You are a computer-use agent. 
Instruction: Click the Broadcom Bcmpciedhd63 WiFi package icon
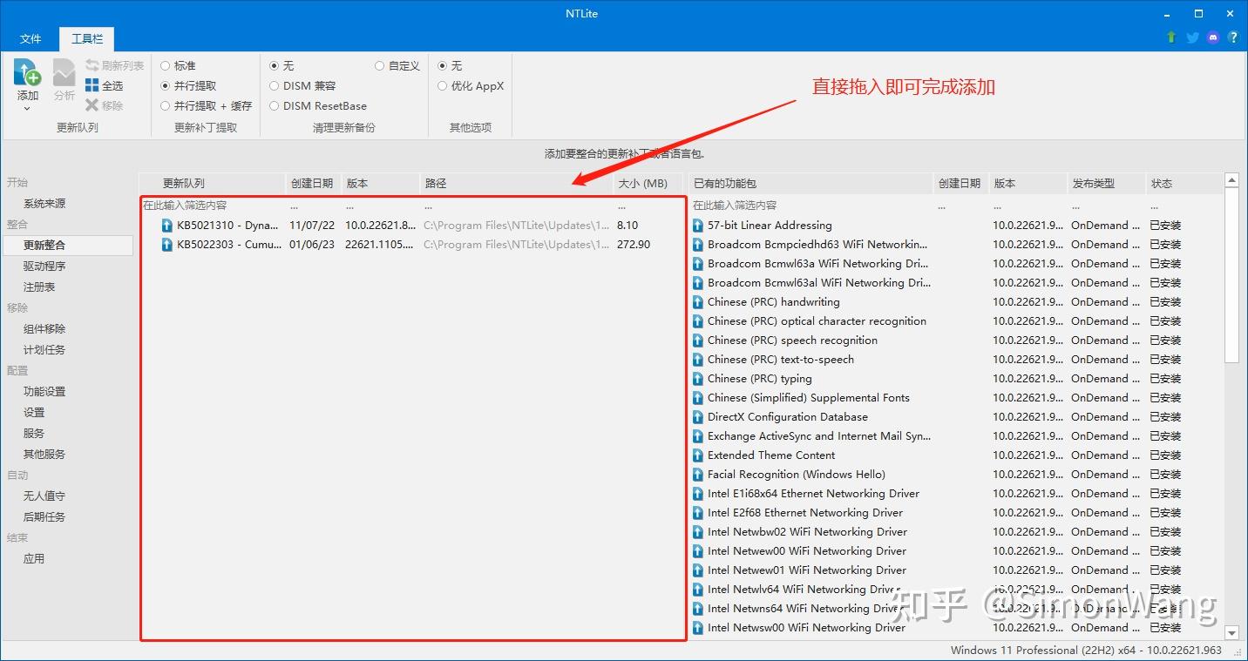point(697,244)
